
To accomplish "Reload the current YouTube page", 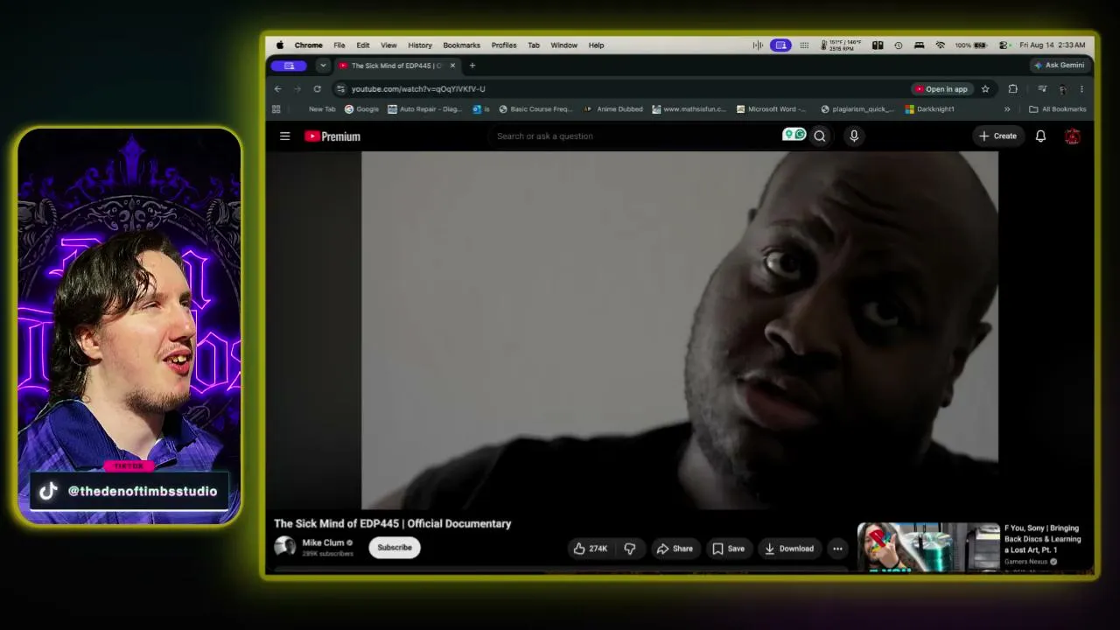I will pos(317,88).
